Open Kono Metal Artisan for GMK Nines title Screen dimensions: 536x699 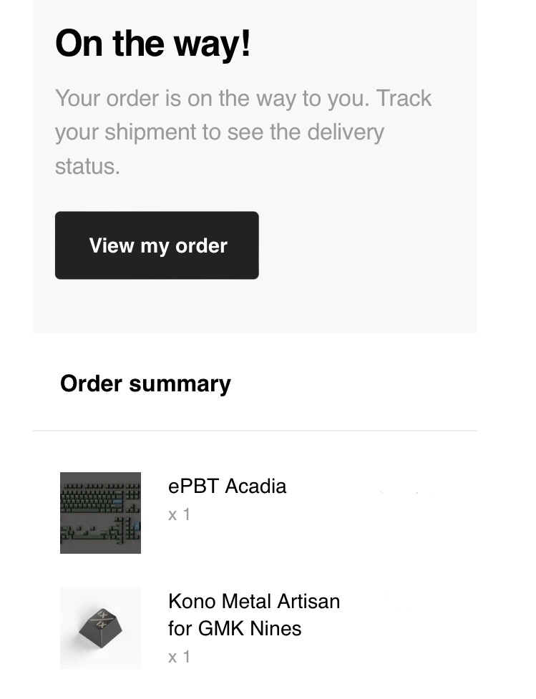(254, 615)
